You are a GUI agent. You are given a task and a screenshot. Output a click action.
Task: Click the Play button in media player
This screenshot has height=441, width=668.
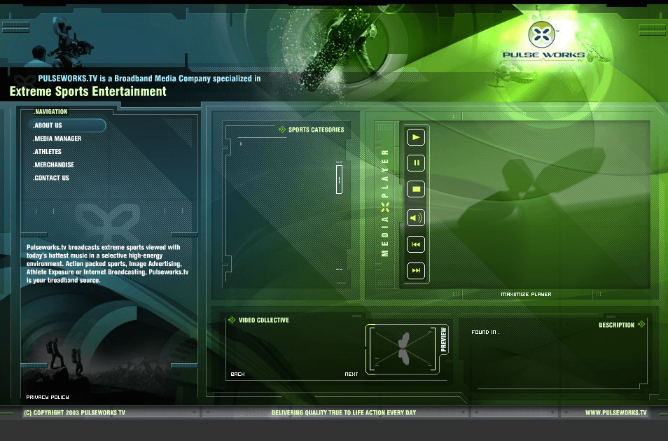(x=416, y=137)
